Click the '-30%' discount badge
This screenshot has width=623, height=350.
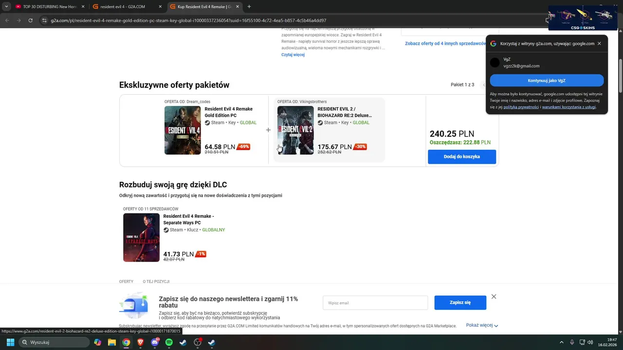click(360, 147)
